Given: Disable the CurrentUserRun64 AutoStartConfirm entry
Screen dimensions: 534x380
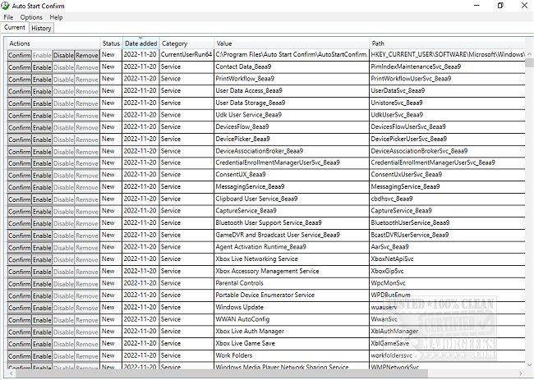Looking at the screenshot, I should [63, 56].
